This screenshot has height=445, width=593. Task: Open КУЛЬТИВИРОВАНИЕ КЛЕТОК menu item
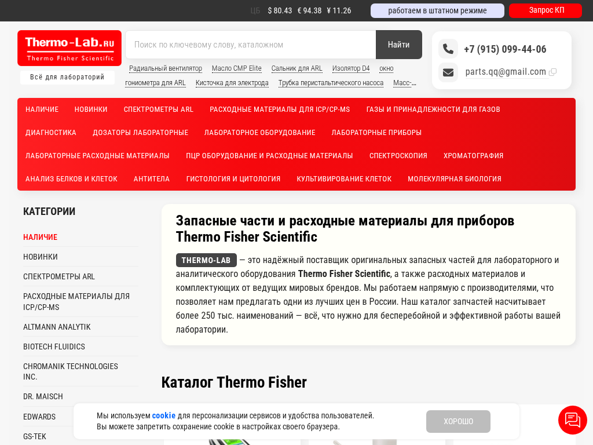pyautogui.click(x=344, y=178)
